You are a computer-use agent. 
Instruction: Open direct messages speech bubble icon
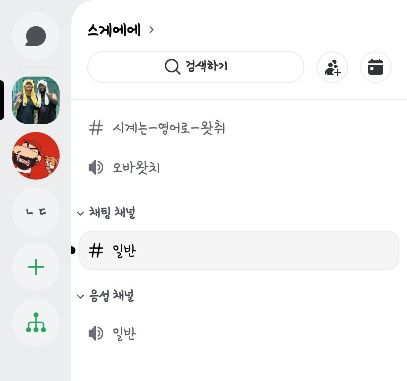36,36
